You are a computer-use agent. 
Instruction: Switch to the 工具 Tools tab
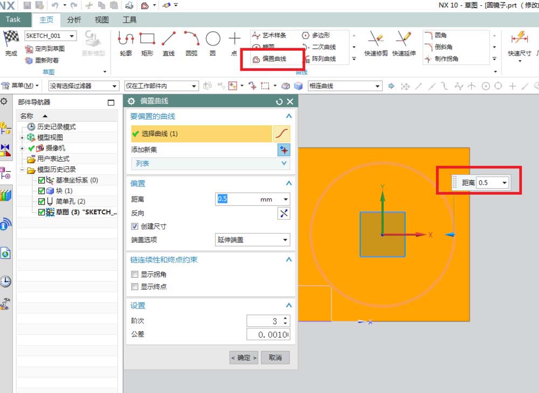pyautogui.click(x=129, y=19)
